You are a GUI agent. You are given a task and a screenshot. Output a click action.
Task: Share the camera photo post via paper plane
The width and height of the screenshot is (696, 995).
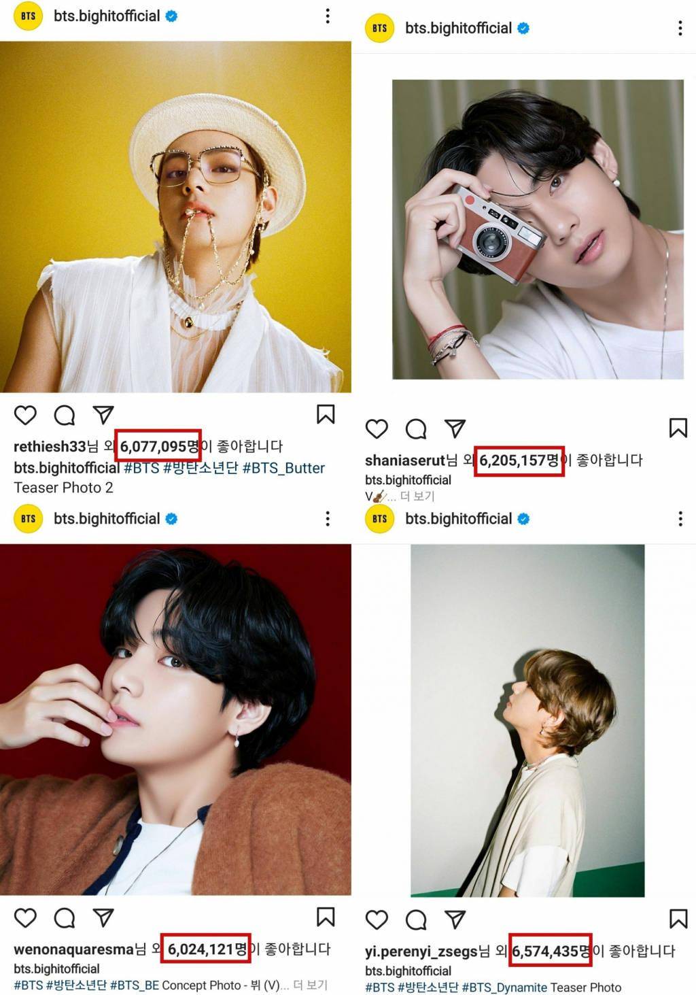(455, 428)
